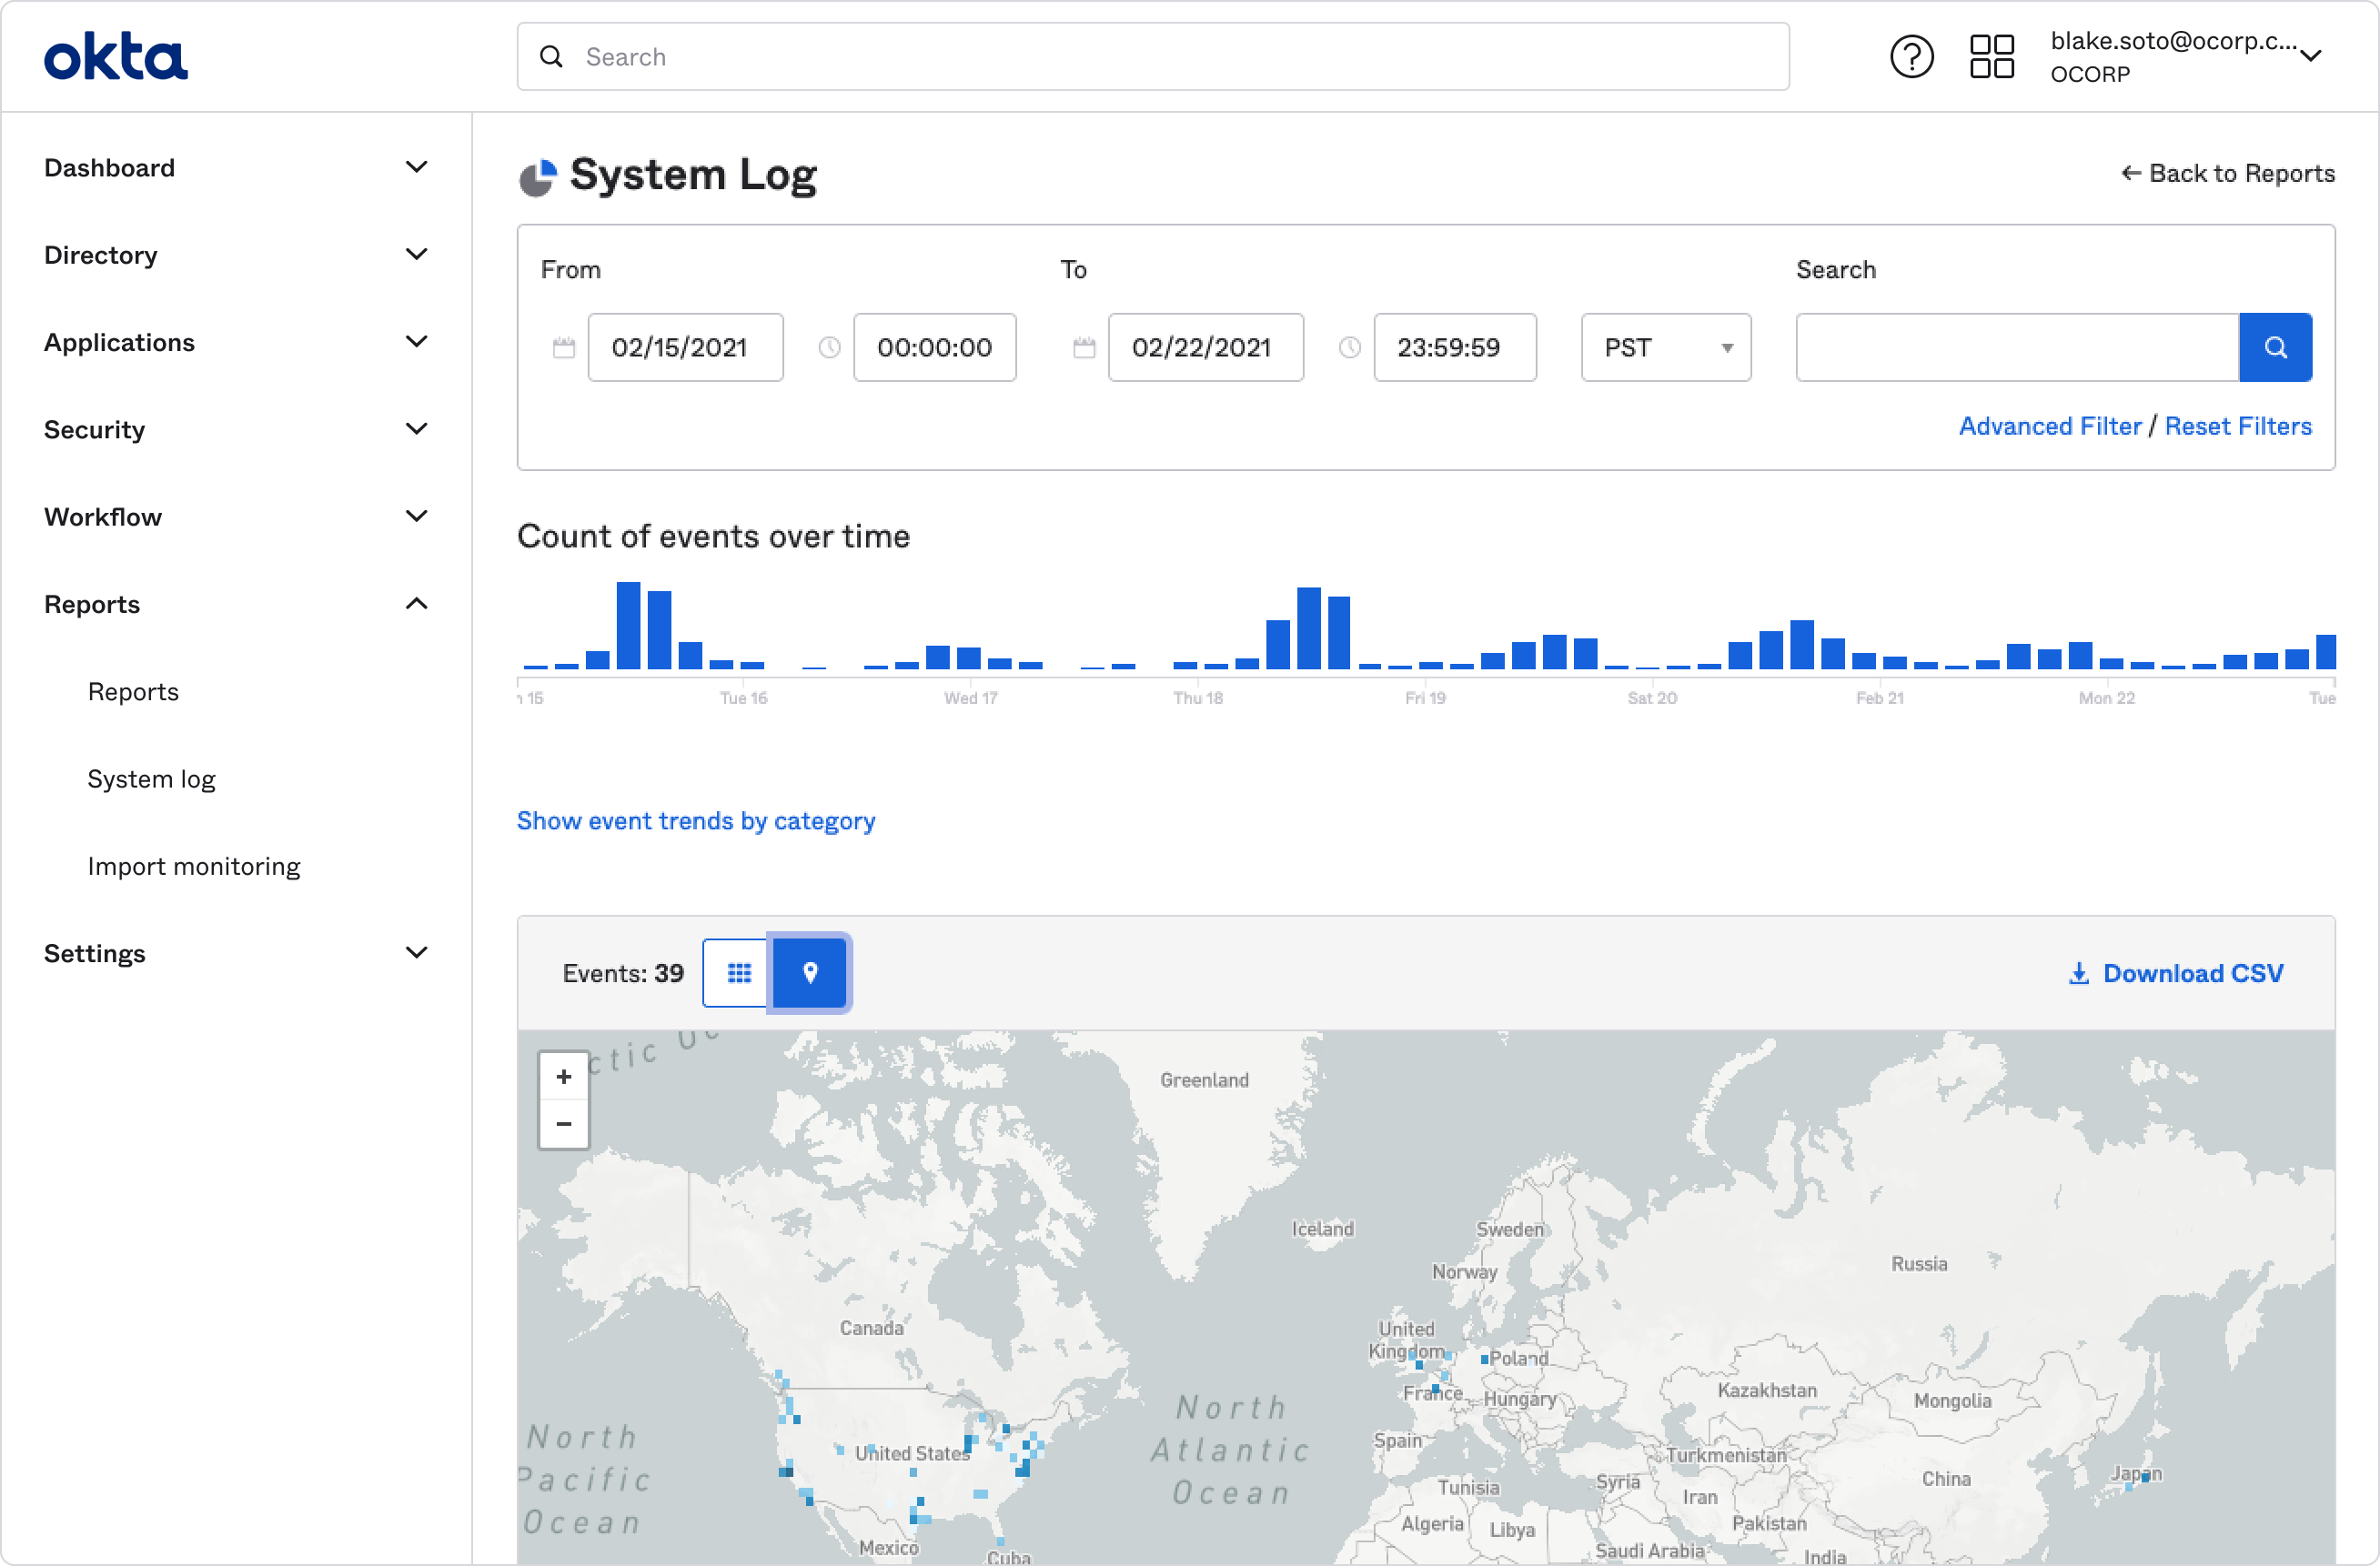This screenshot has height=1566, width=2380.
Task: Download CSV of events
Action: [2176, 972]
